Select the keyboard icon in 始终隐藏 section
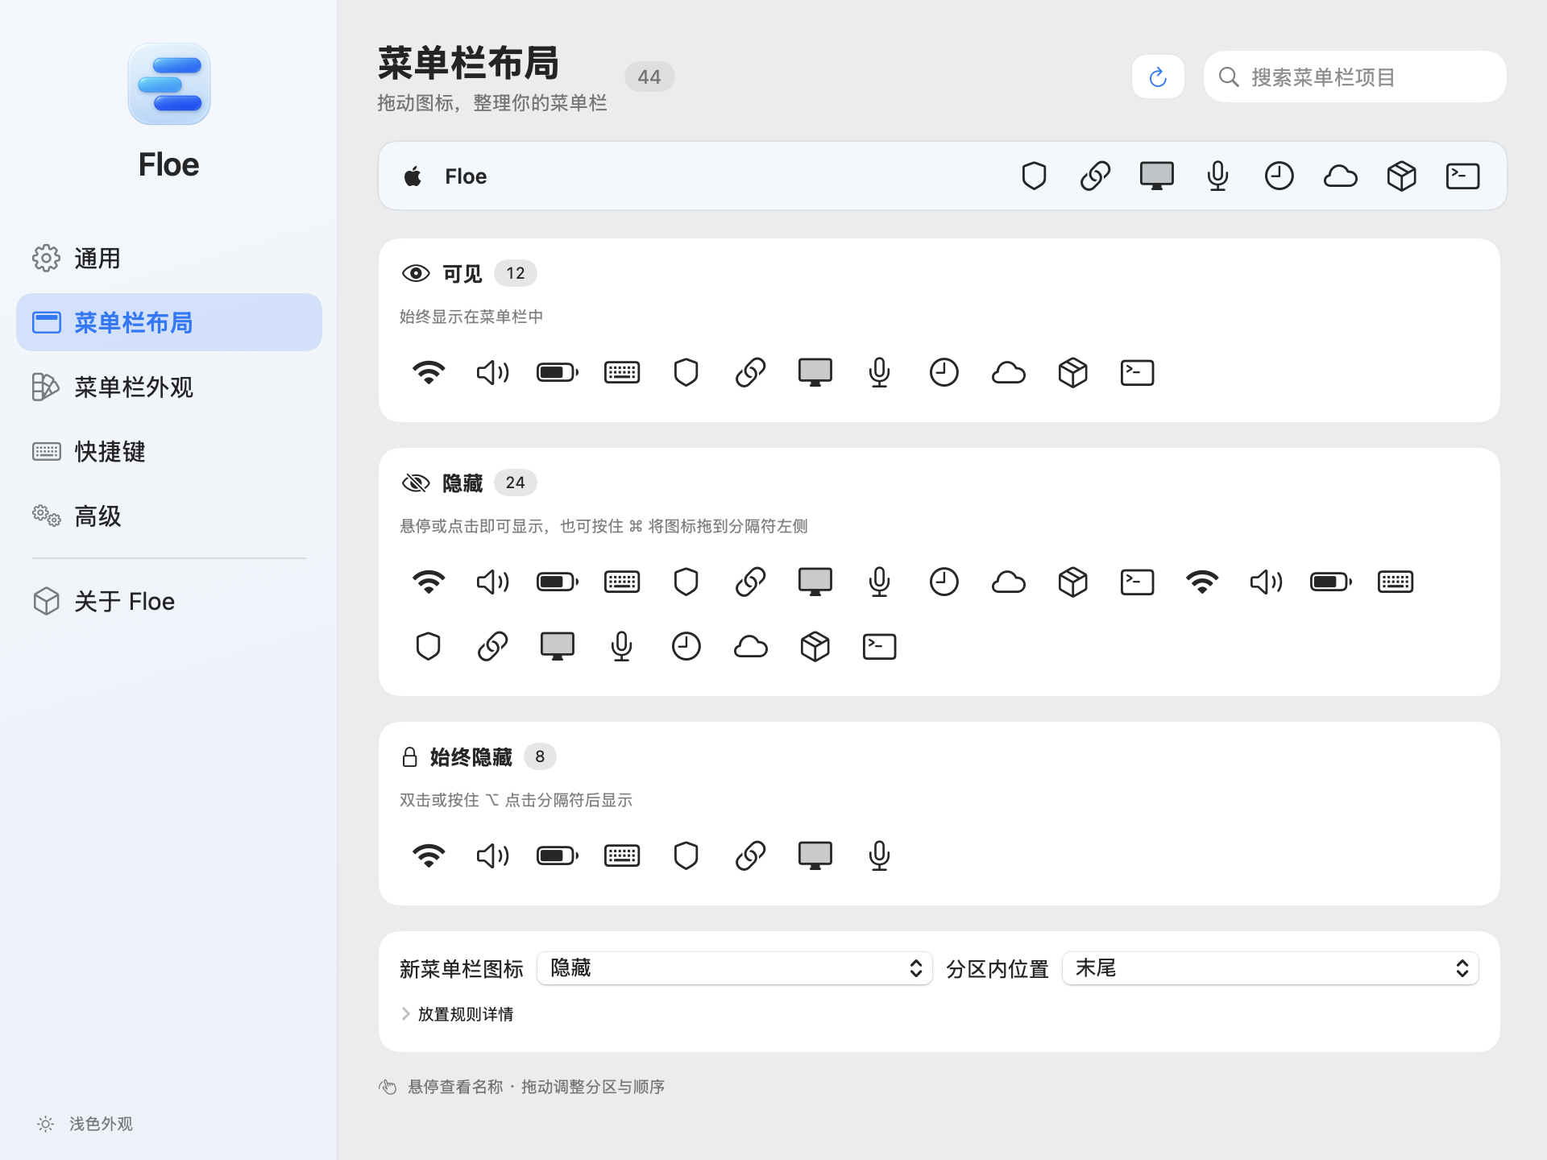1547x1160 pixels. pyautogui.click(x=622, y=855)
